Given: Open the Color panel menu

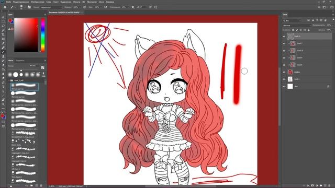Looking at the screenshot, I should [x=45, y=15].
